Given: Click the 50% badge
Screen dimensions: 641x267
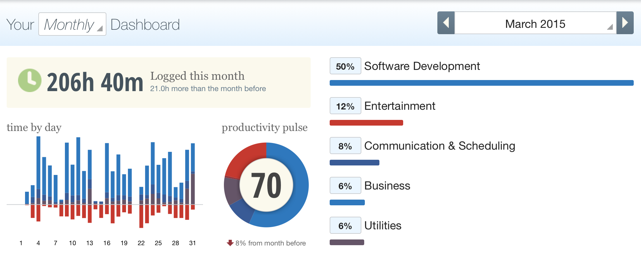Looking at the screenshot, I should (345, 66).
